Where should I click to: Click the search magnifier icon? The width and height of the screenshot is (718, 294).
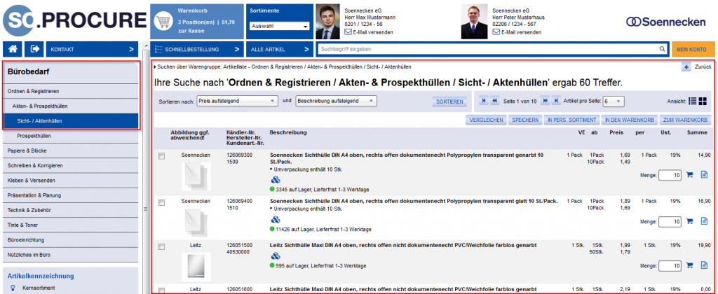(x=662, y=49)
